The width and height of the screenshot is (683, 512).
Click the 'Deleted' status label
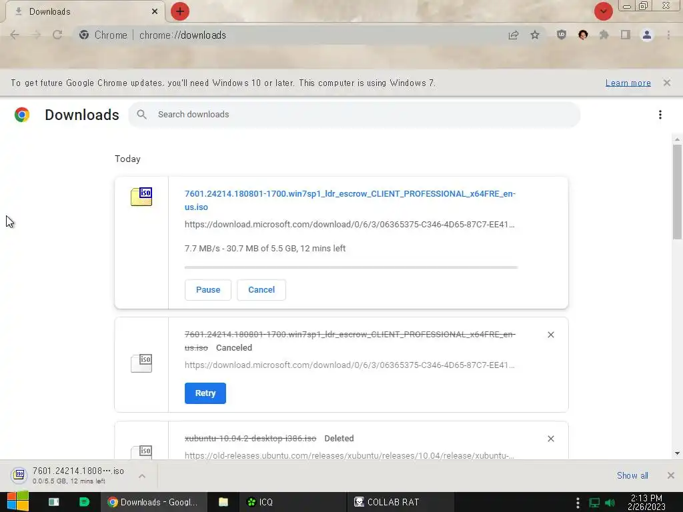pos(339,439)
